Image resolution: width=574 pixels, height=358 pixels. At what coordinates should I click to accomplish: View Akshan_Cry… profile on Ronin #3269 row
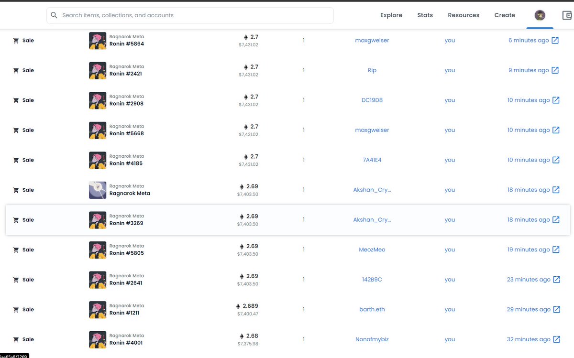372,220
